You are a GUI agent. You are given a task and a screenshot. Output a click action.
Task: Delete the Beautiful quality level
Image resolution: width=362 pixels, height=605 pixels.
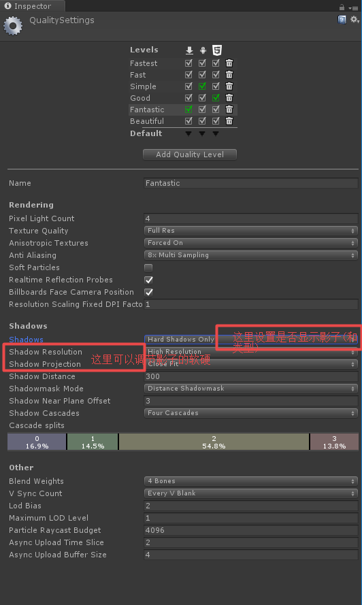click(x=229, y=120)
